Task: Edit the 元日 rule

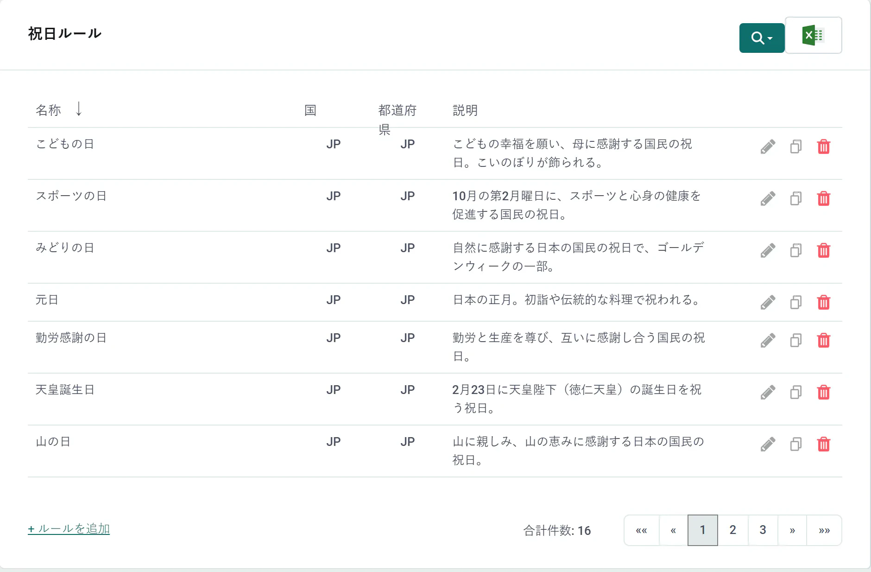Action: pyautogui.click(x=768, y=303)
